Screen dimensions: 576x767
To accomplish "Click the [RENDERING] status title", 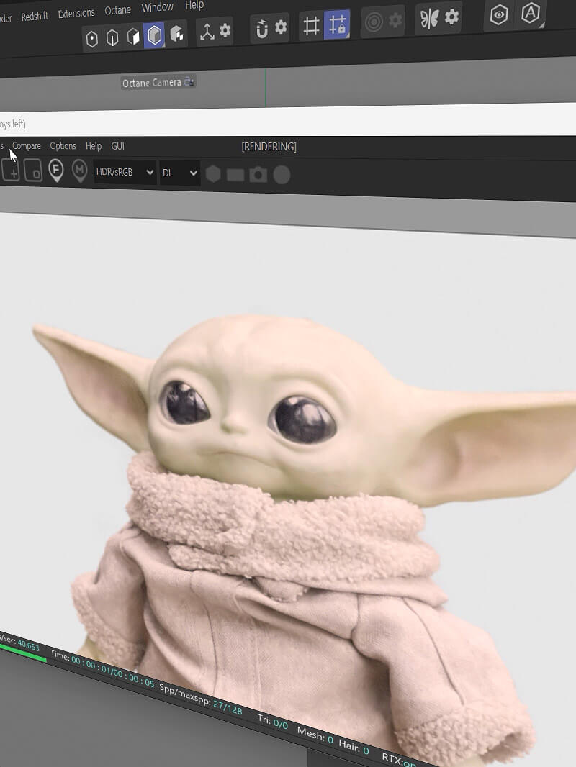I will [x=269, y=147].
